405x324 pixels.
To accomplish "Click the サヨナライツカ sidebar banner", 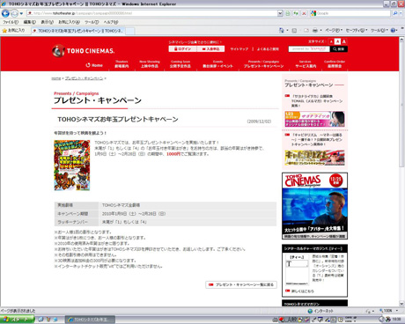I will click(x=314, y=119).
